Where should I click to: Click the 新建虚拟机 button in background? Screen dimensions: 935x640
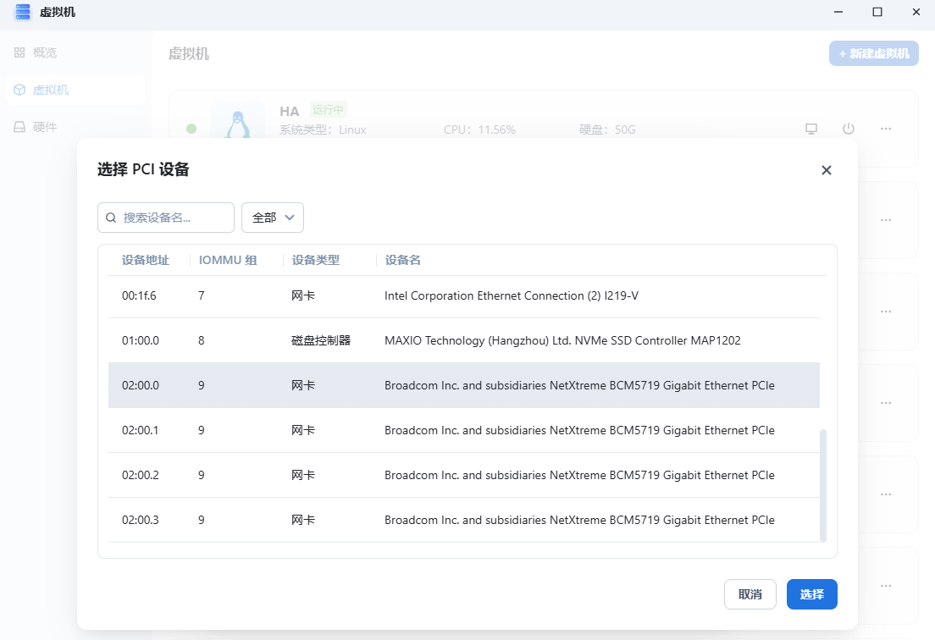point(873,53)
